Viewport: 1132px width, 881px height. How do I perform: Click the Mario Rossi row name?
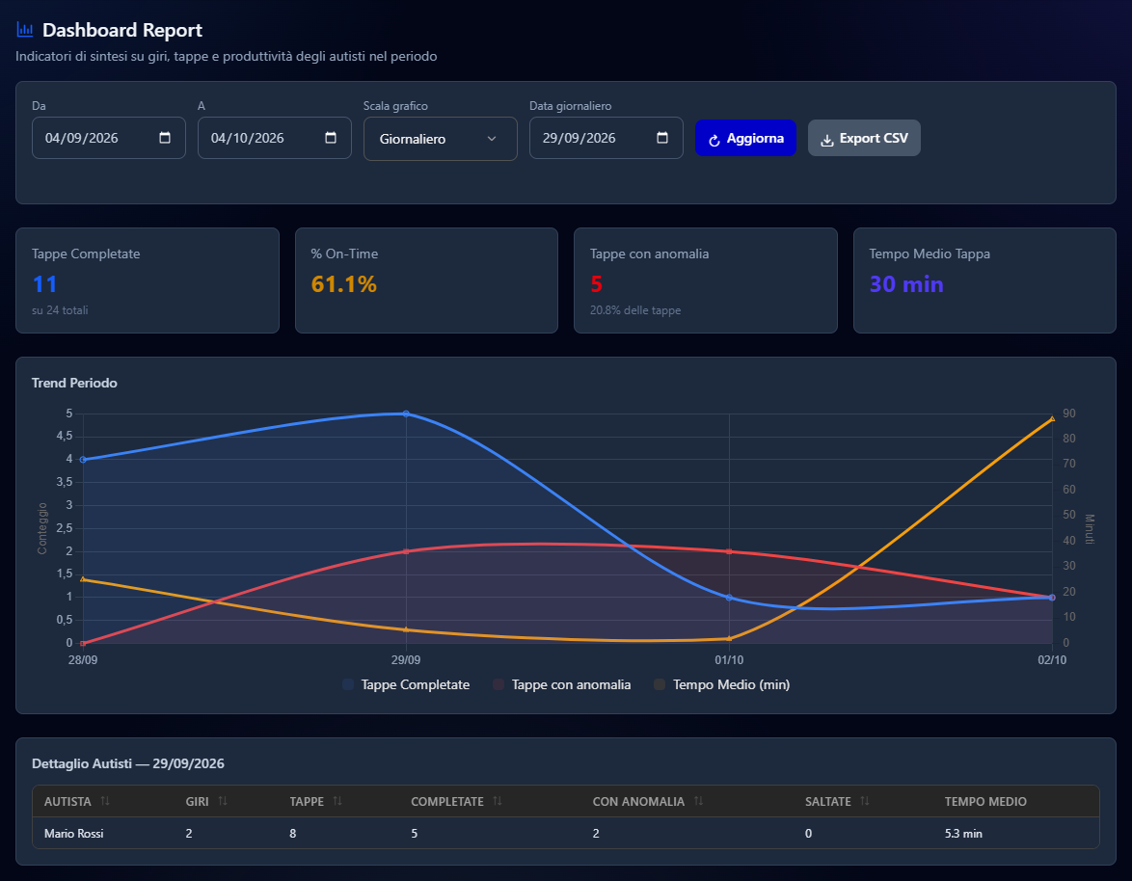[x=73, y=834]
